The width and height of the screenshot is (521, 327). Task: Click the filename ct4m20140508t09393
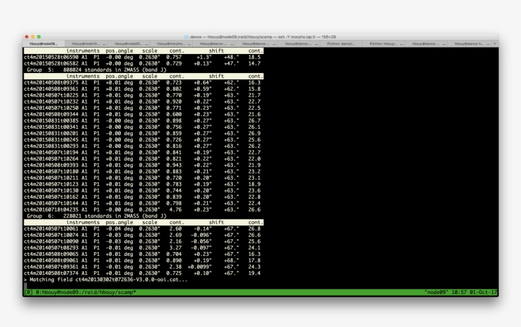tap(51, 165)
